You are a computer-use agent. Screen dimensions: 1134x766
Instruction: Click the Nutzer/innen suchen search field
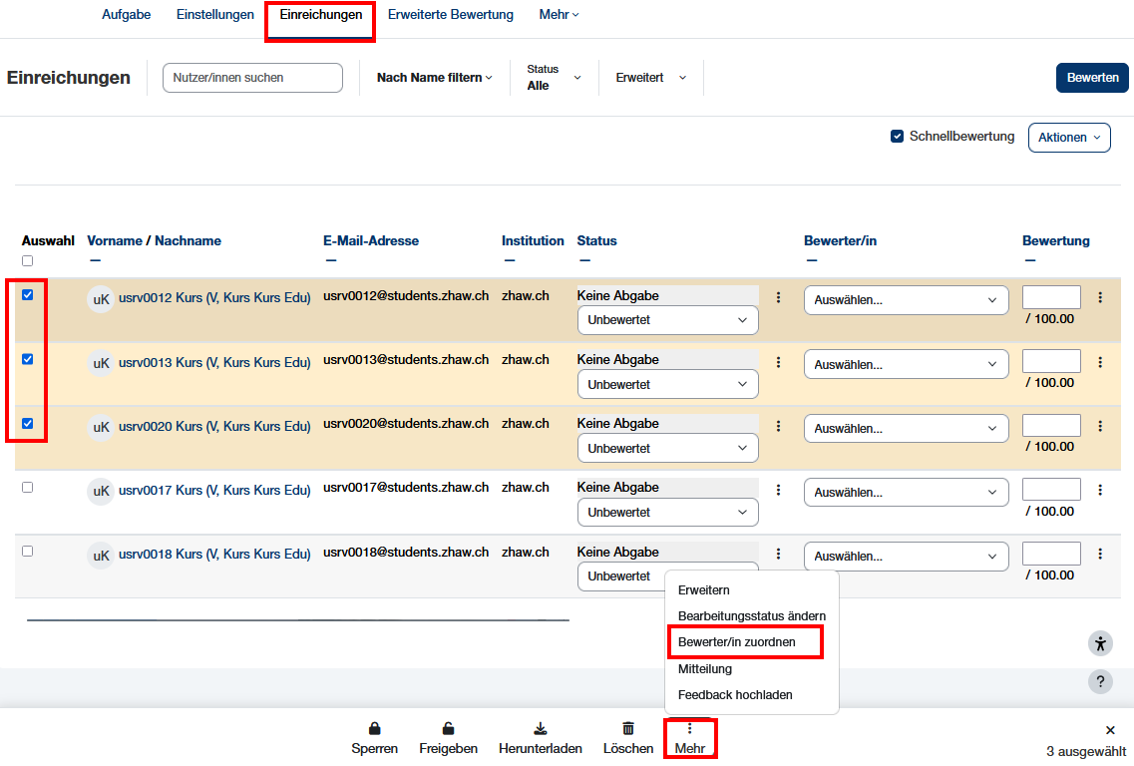252,78
